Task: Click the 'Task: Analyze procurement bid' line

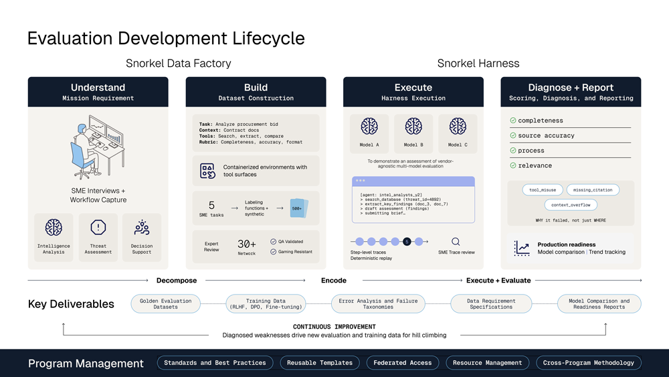Action: [x=239, y=125]
